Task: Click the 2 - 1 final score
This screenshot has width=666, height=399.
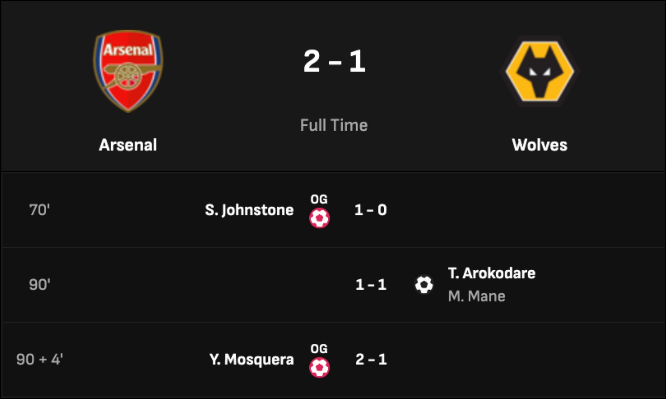Action: 334,61
